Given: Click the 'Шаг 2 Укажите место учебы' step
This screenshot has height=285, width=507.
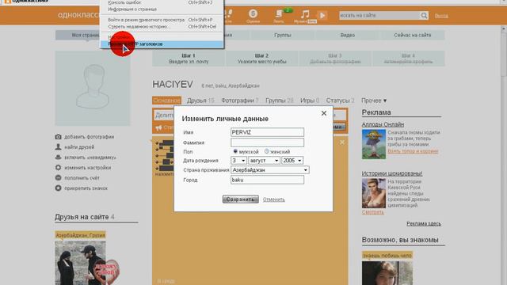Looking at the screenshot, I should click(x=262, y=59).
